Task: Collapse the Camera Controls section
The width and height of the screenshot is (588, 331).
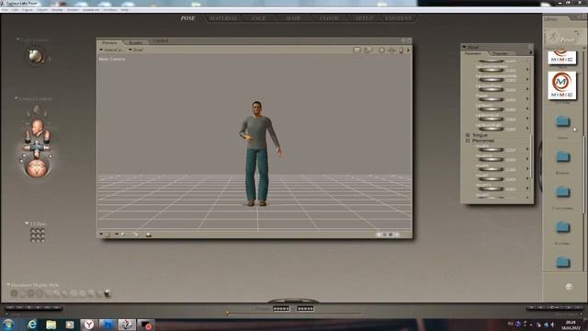Action: pos(17,98)
